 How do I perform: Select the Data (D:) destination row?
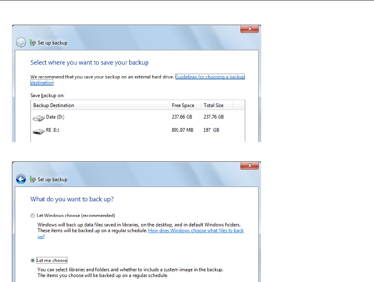coord(137,117)
